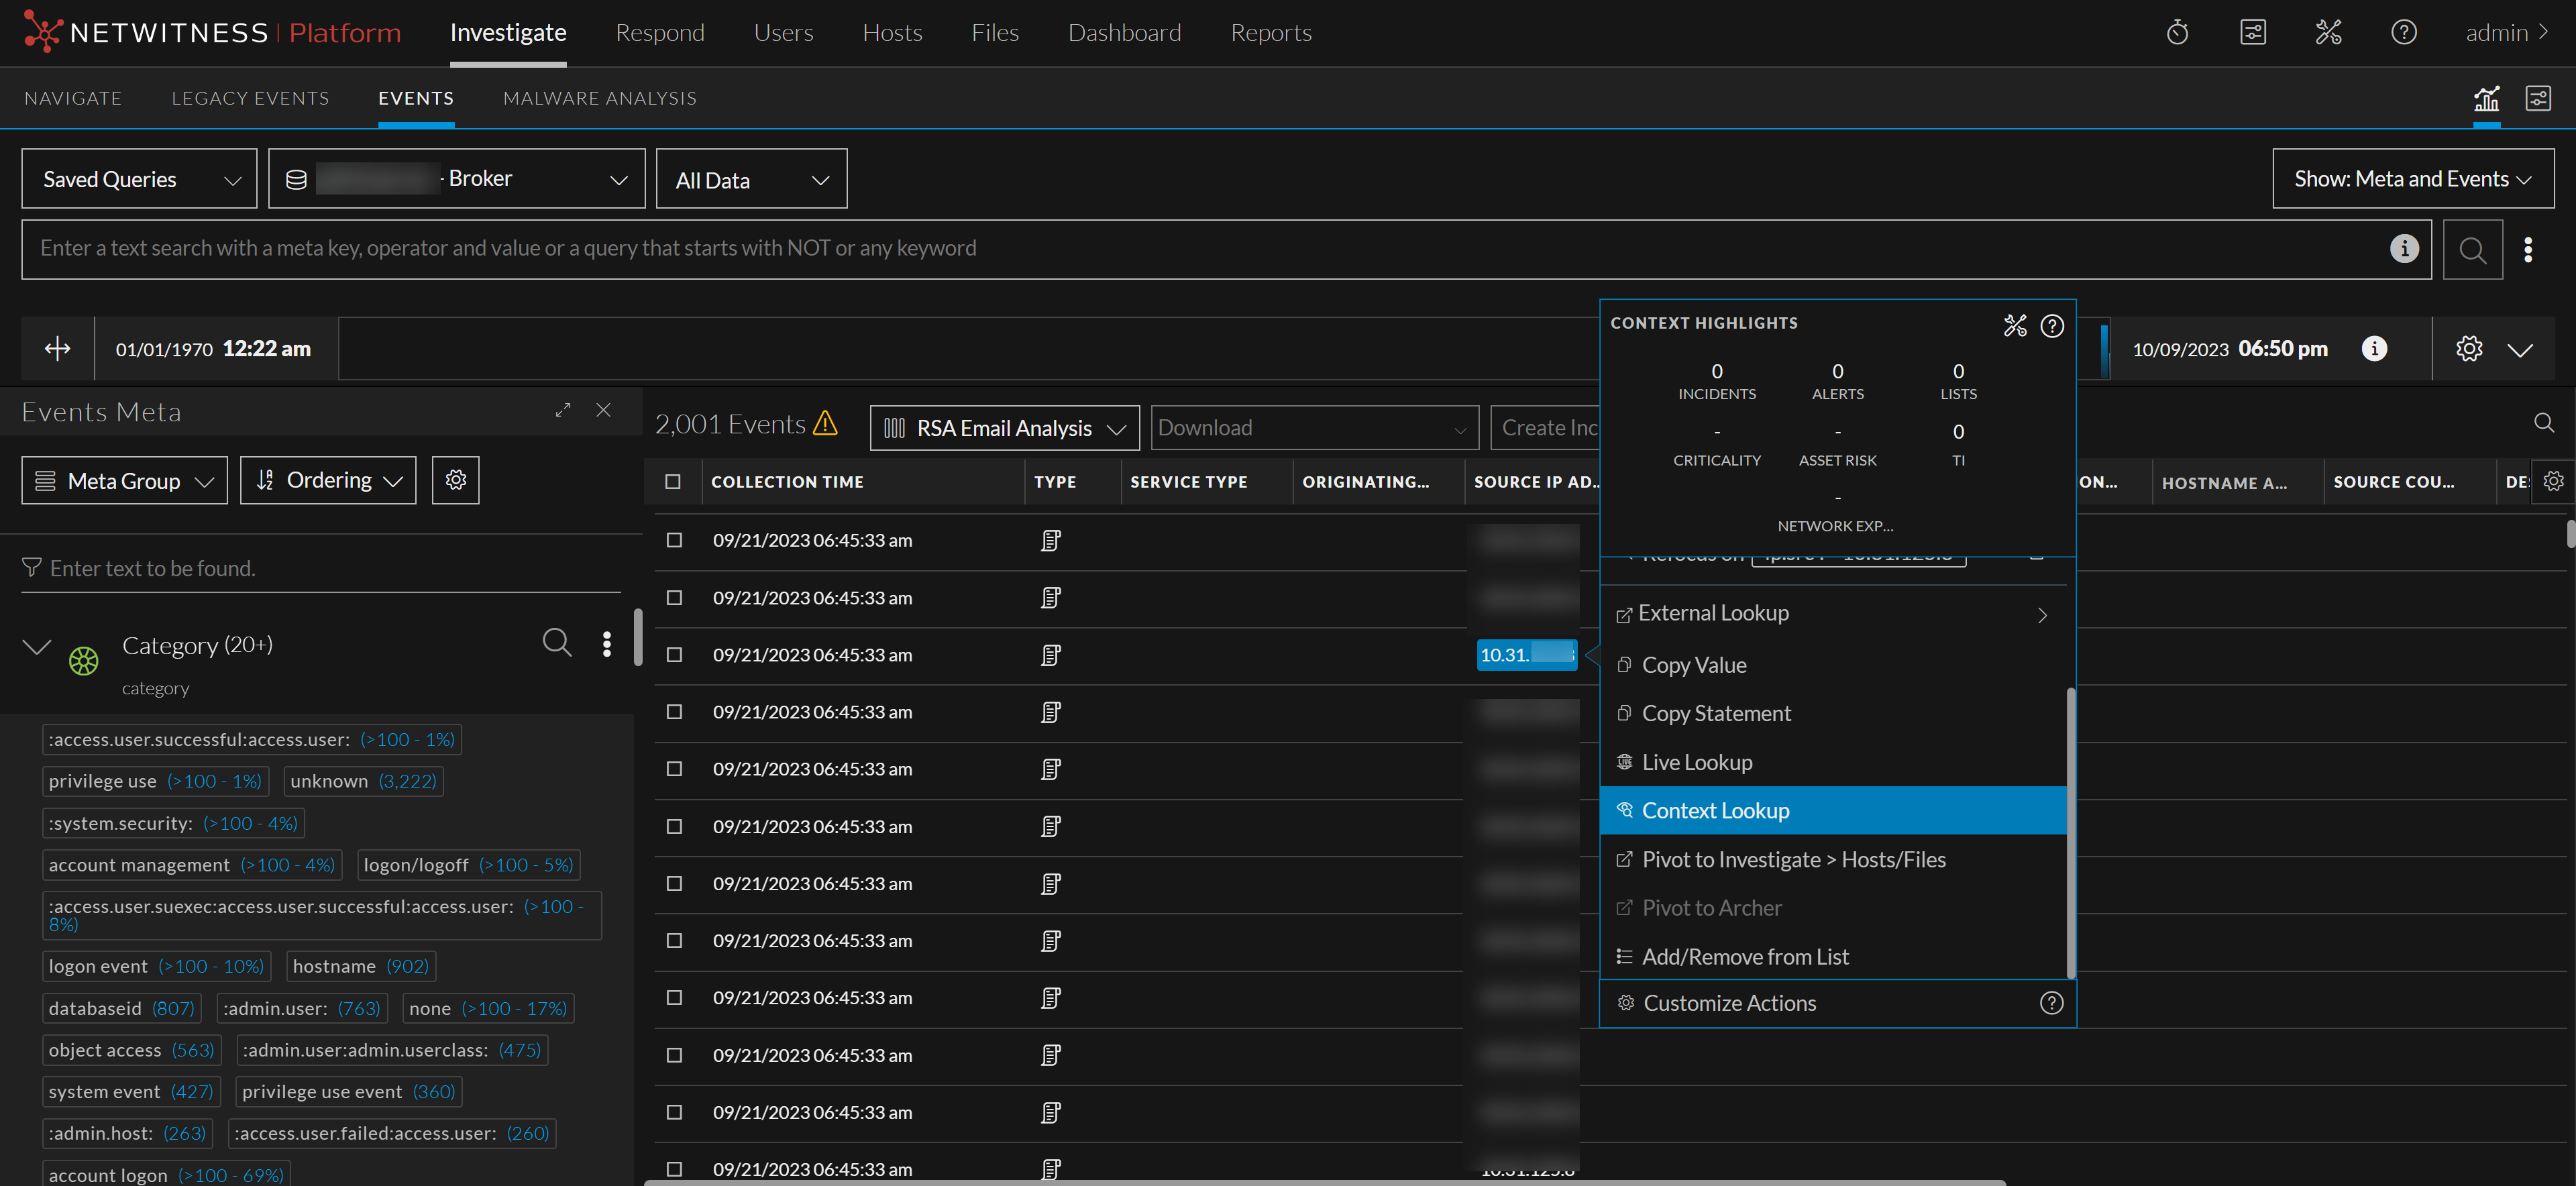
Task: Click the 'logon/logoff' category meta value
Action: click(x=416, y=865)
